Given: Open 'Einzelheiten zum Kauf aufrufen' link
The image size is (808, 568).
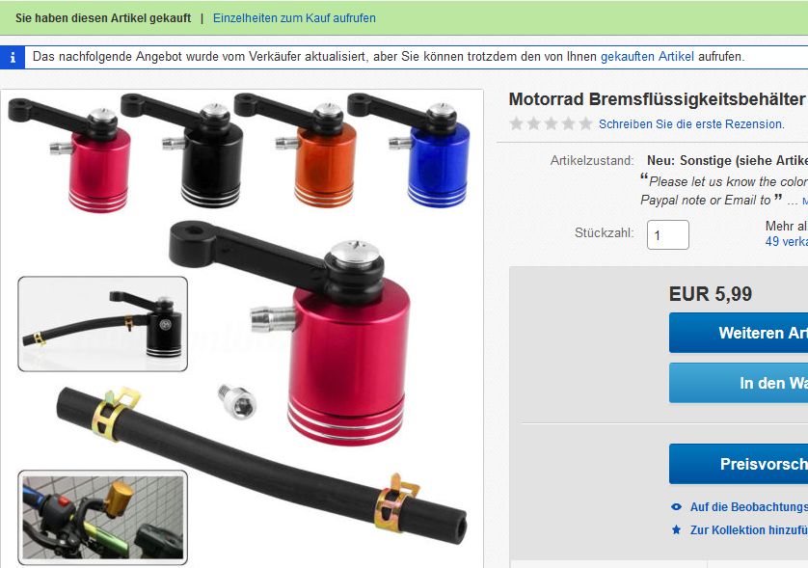Looking at the screenshot, I should click(294, 18).
